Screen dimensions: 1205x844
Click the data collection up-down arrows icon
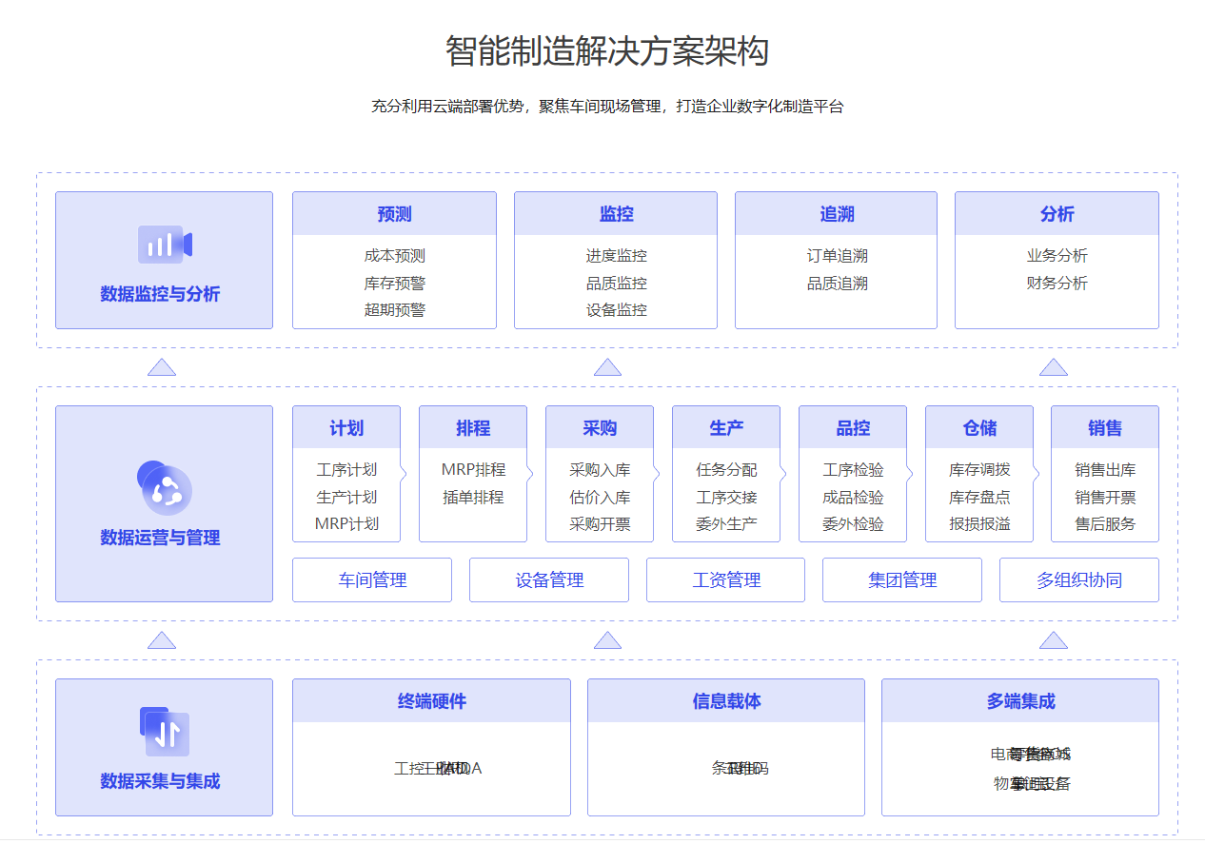pyautogui.click(x=165, y=732)
